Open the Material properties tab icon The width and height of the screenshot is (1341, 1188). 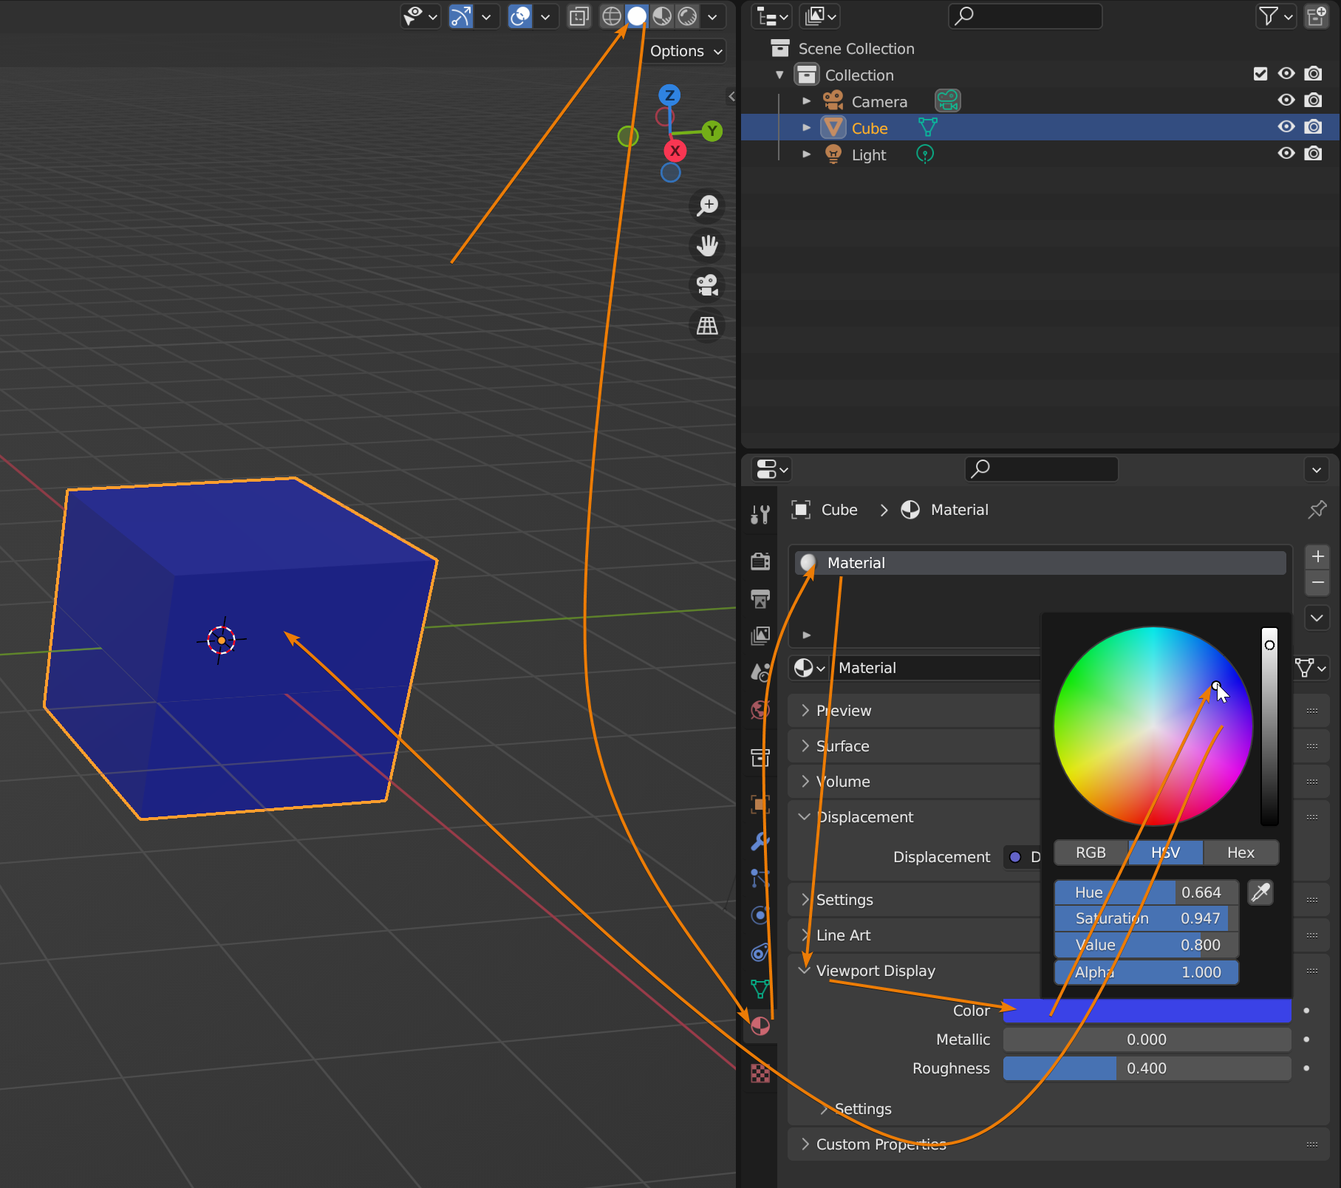click(x=760, y=1026)
